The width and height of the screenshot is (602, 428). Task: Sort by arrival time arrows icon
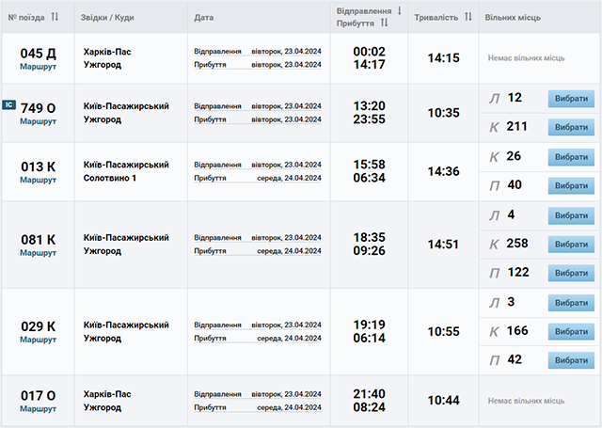(385, 23)
